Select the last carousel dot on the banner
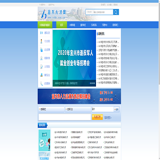This screenshot has height=160, width=160. pyautogui.click(x=94, y=83)
